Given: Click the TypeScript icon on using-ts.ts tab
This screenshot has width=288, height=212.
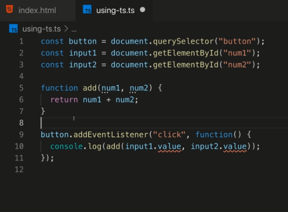Looking at the screenshot, I should [87, 9].
